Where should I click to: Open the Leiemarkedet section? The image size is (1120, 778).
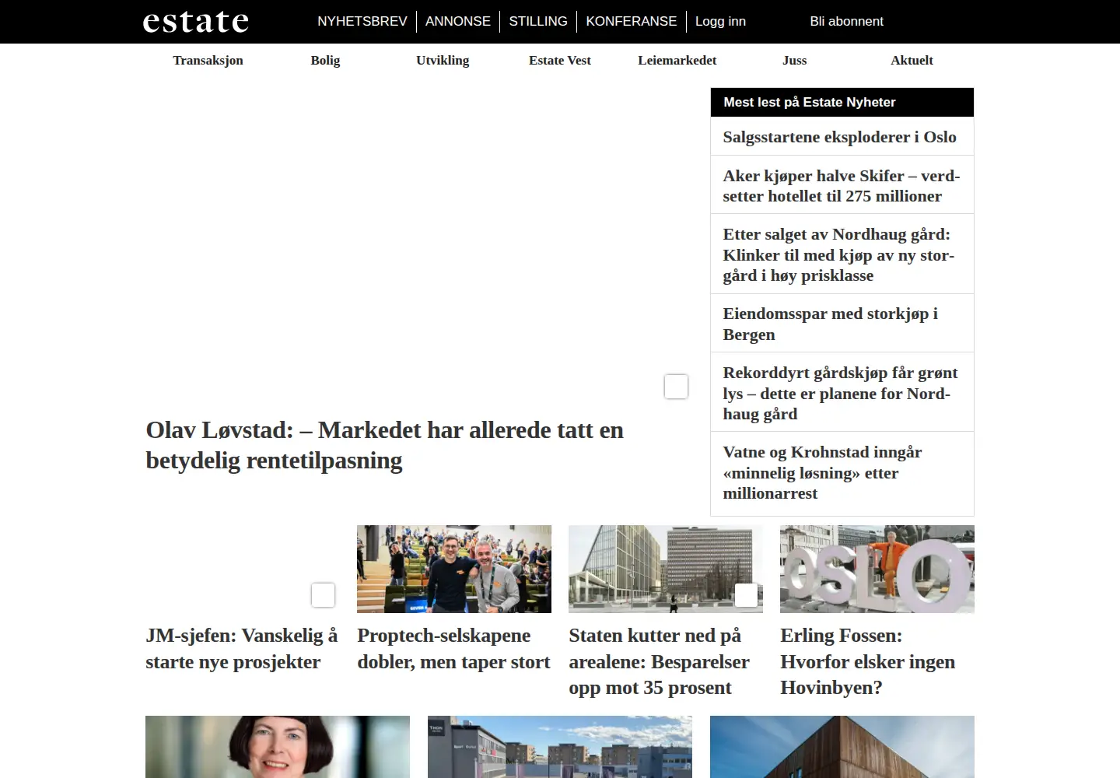(677, 60)
